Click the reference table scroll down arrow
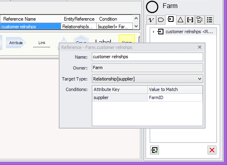227x165 pixels. click(x=136, y=26)
